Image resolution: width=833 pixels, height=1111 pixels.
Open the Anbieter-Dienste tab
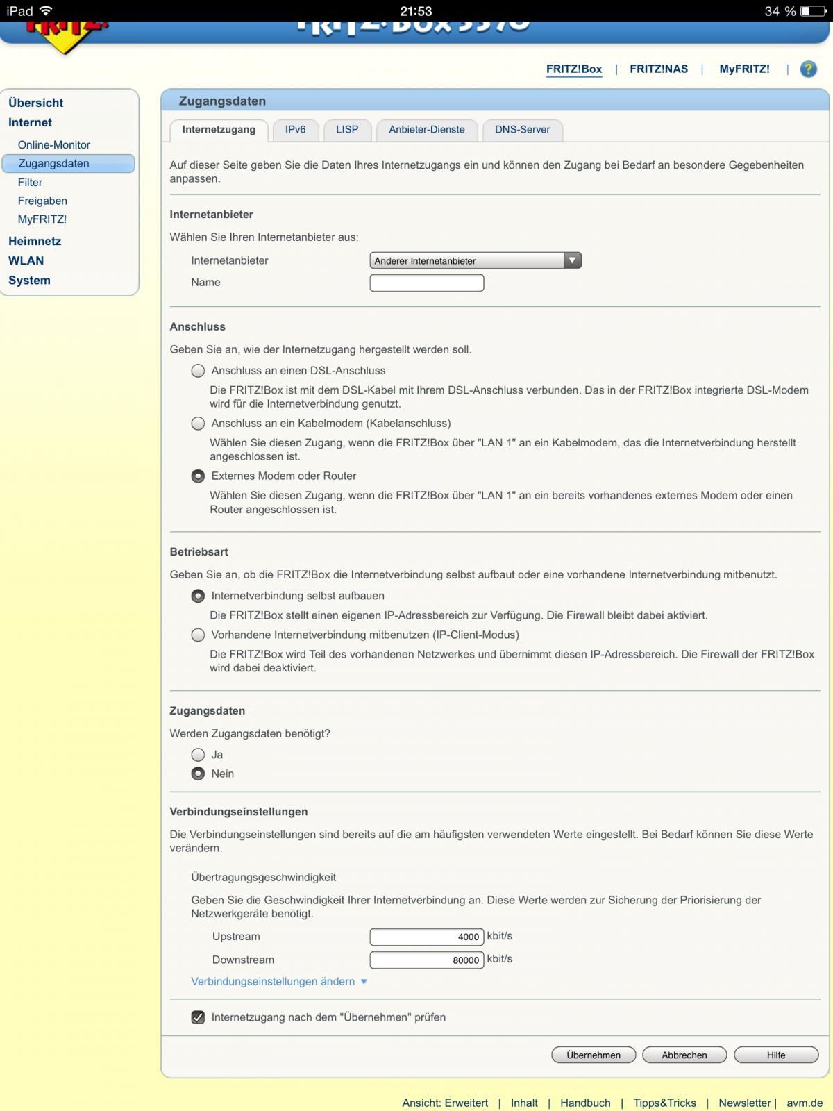427,130
